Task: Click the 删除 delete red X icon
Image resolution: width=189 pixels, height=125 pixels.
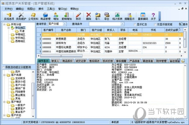Action: click(89, 16)
